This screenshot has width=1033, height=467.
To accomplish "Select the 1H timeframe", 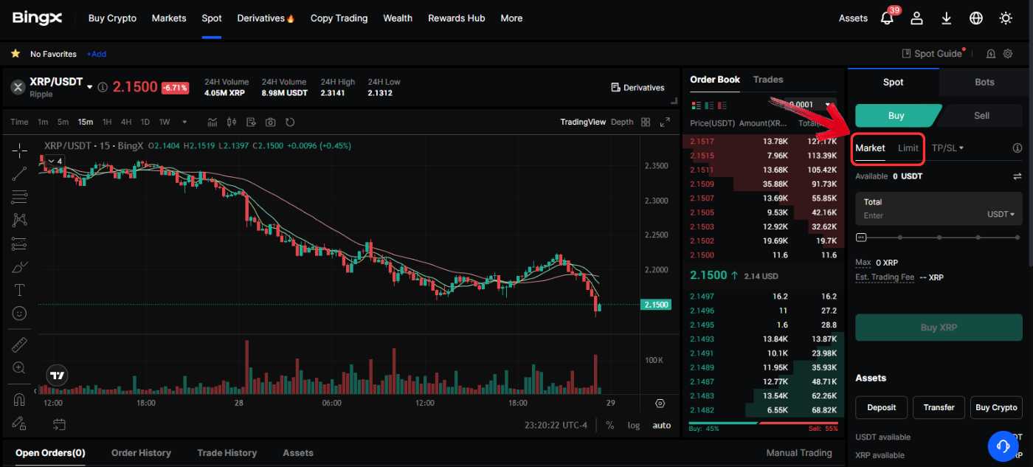I will [107, 122].
